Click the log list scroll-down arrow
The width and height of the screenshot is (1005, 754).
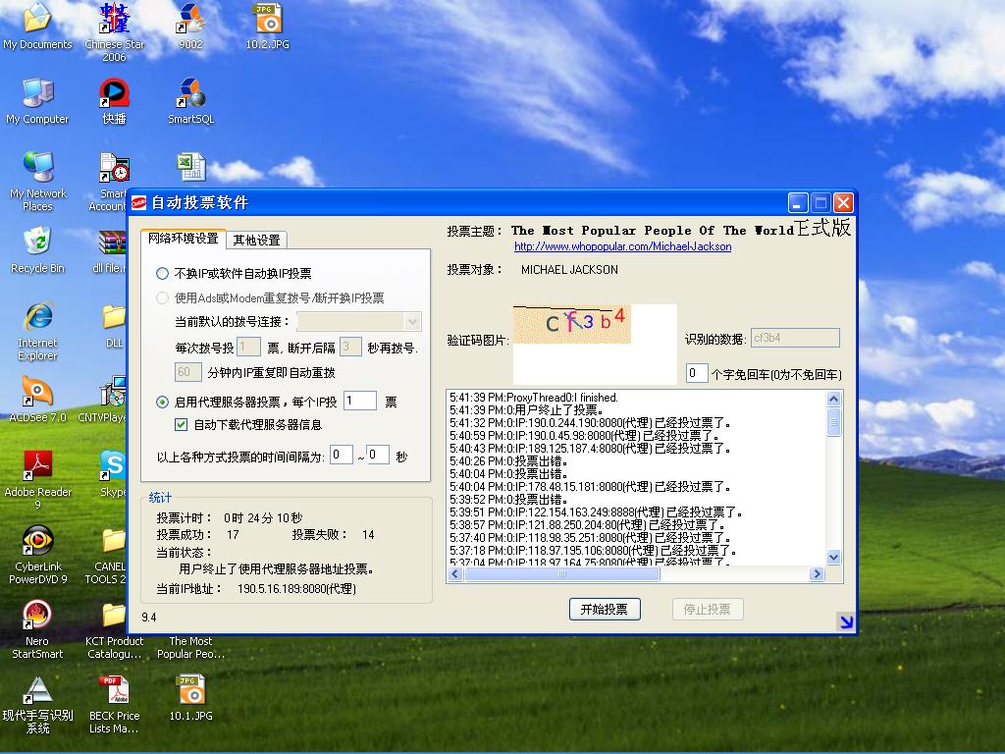[834, 558]
